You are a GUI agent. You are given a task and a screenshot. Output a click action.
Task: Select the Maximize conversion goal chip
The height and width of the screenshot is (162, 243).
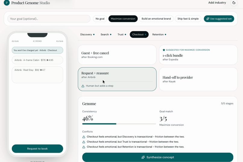(x=123, y=19)
